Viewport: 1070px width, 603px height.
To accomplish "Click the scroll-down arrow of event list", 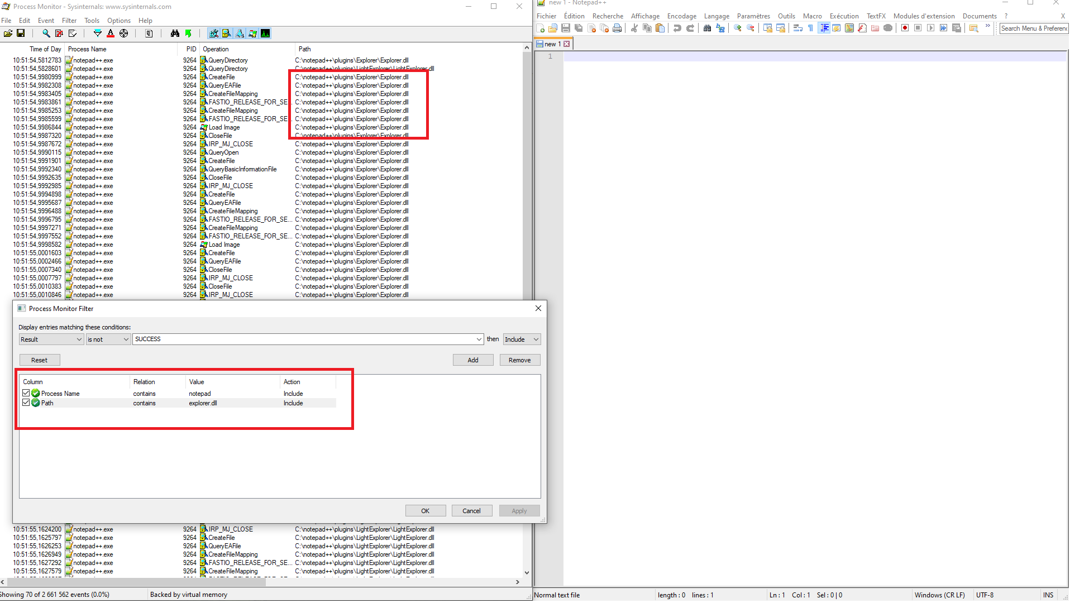I will click(527, 572).
